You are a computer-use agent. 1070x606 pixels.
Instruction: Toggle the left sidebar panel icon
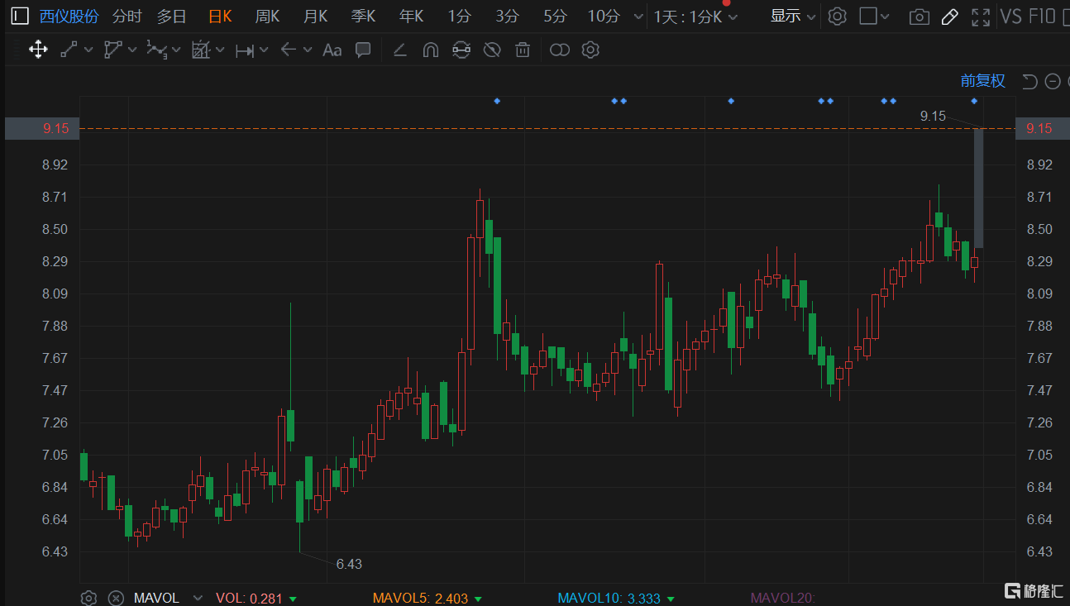tap(19, 16)
